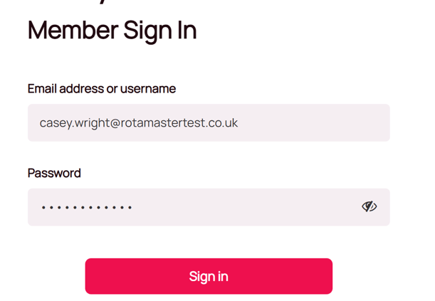Activate the username text box
The image size is (435, 301).
(209, 123)
